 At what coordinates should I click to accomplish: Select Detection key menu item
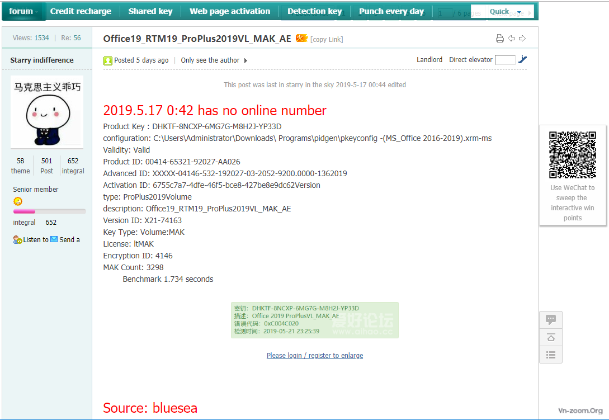(315, 11)
